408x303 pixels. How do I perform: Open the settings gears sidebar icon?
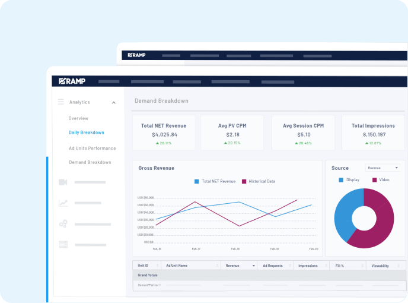pos(63,224)
